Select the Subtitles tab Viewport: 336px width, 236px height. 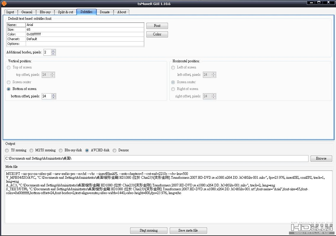click(86, 12)
